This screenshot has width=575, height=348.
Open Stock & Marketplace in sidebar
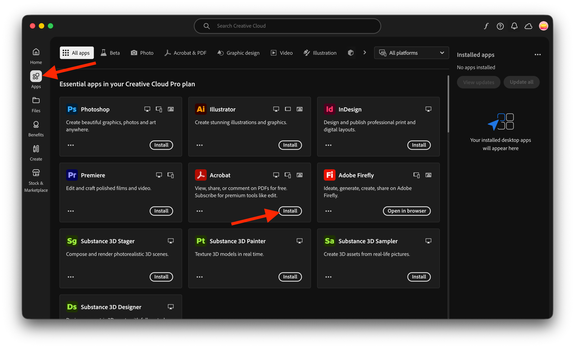[x=36, y=180]
